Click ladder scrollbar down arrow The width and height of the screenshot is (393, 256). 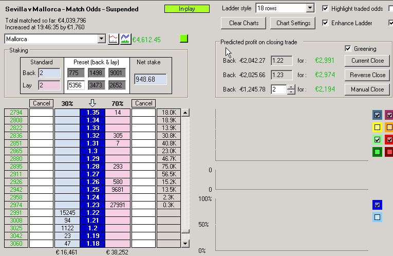(185, 243)
